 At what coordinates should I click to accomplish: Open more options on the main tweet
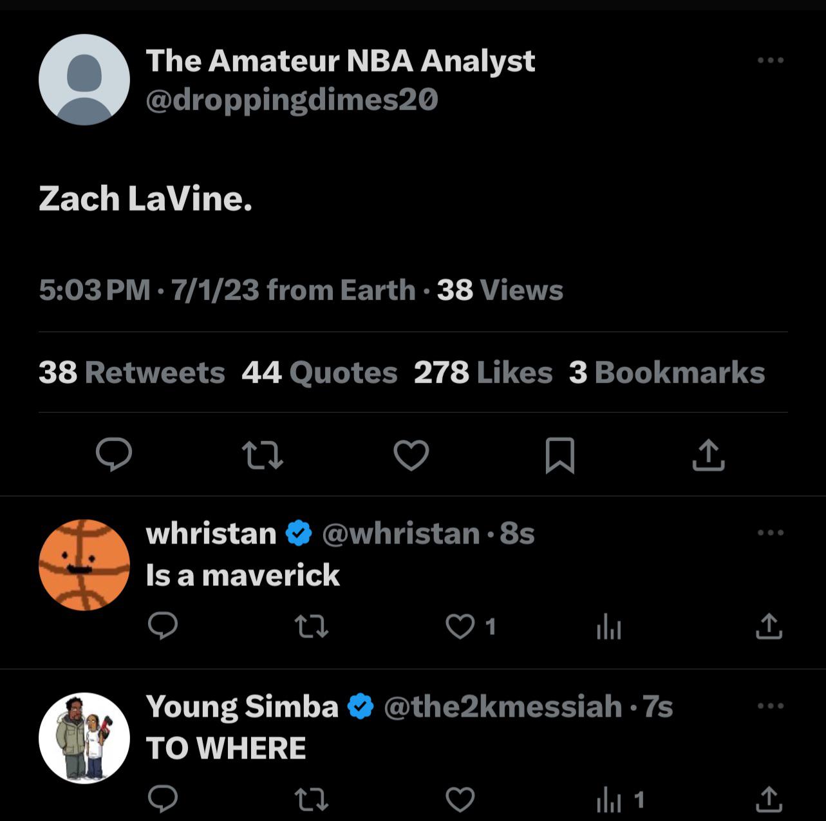(770, 61)
